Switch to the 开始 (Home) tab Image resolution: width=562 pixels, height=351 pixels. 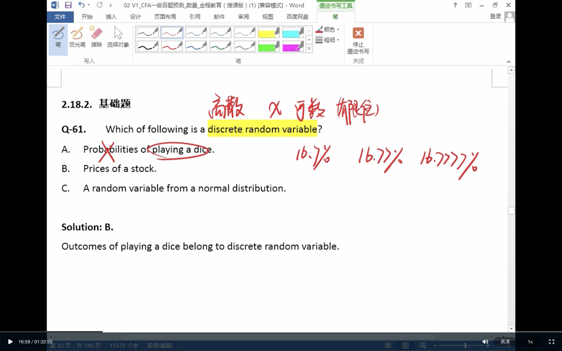coord(87,16)
